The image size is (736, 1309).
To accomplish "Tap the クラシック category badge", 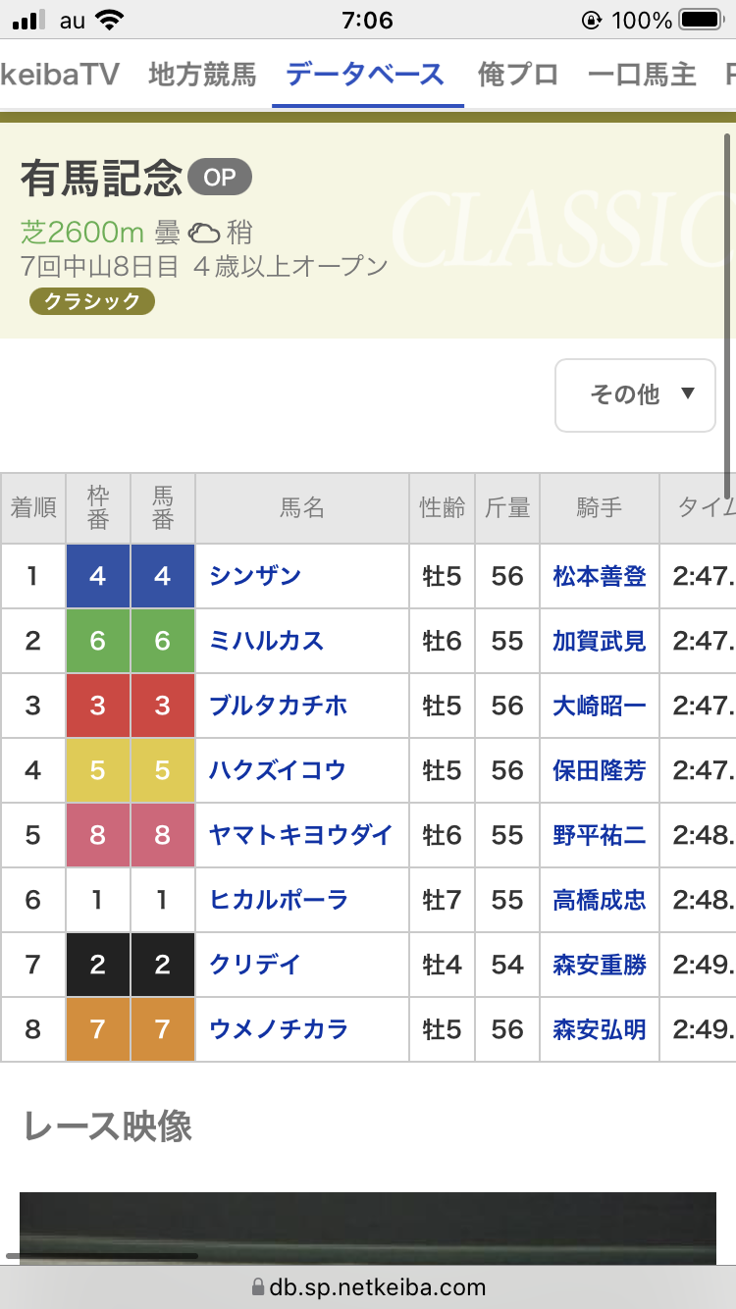I will point(92,301).
